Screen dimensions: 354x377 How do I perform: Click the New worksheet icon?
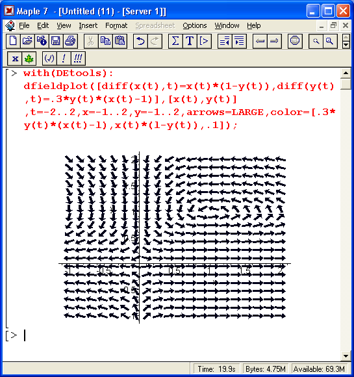pos(13,41)
